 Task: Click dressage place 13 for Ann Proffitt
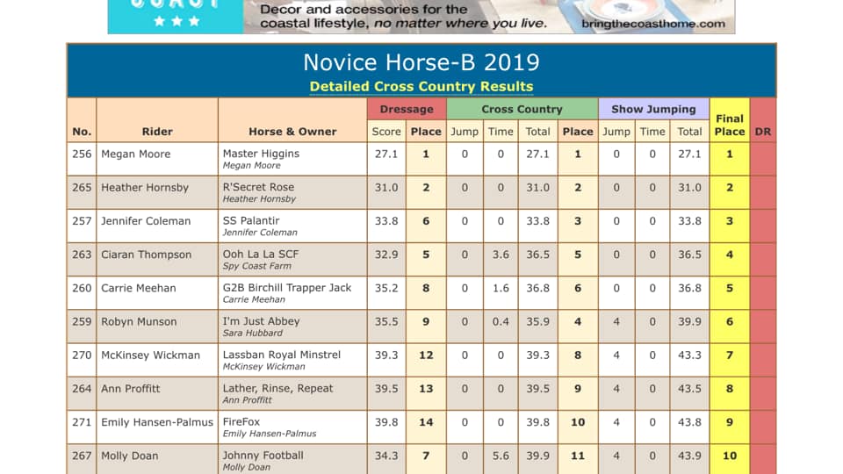click(426, 389)
